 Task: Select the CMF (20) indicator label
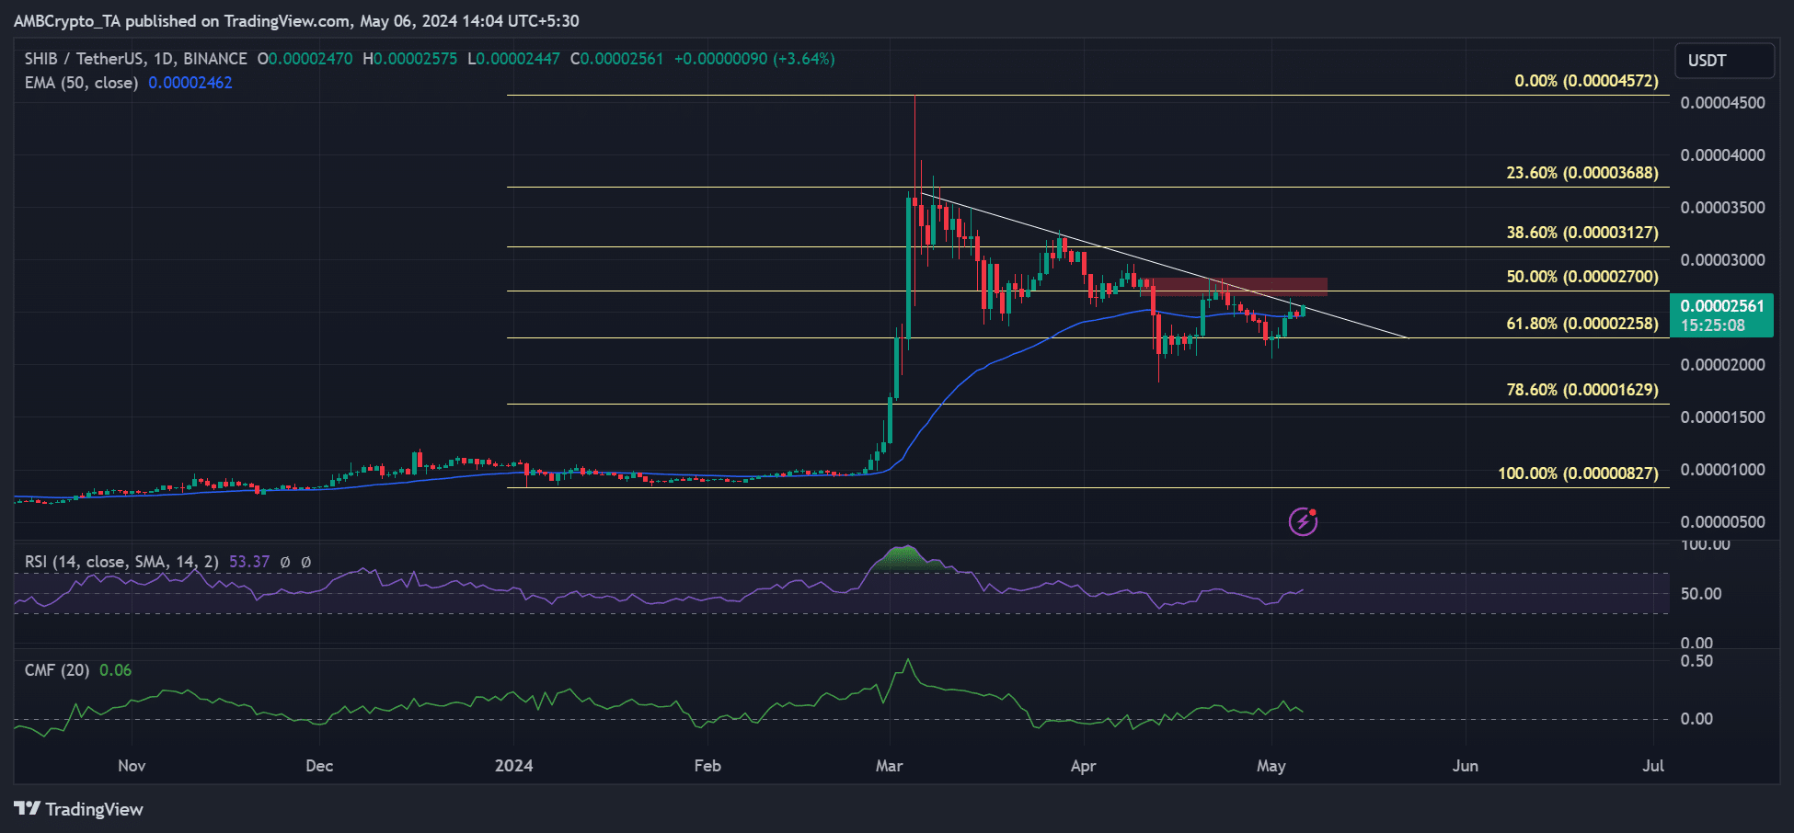coord(57,670)
